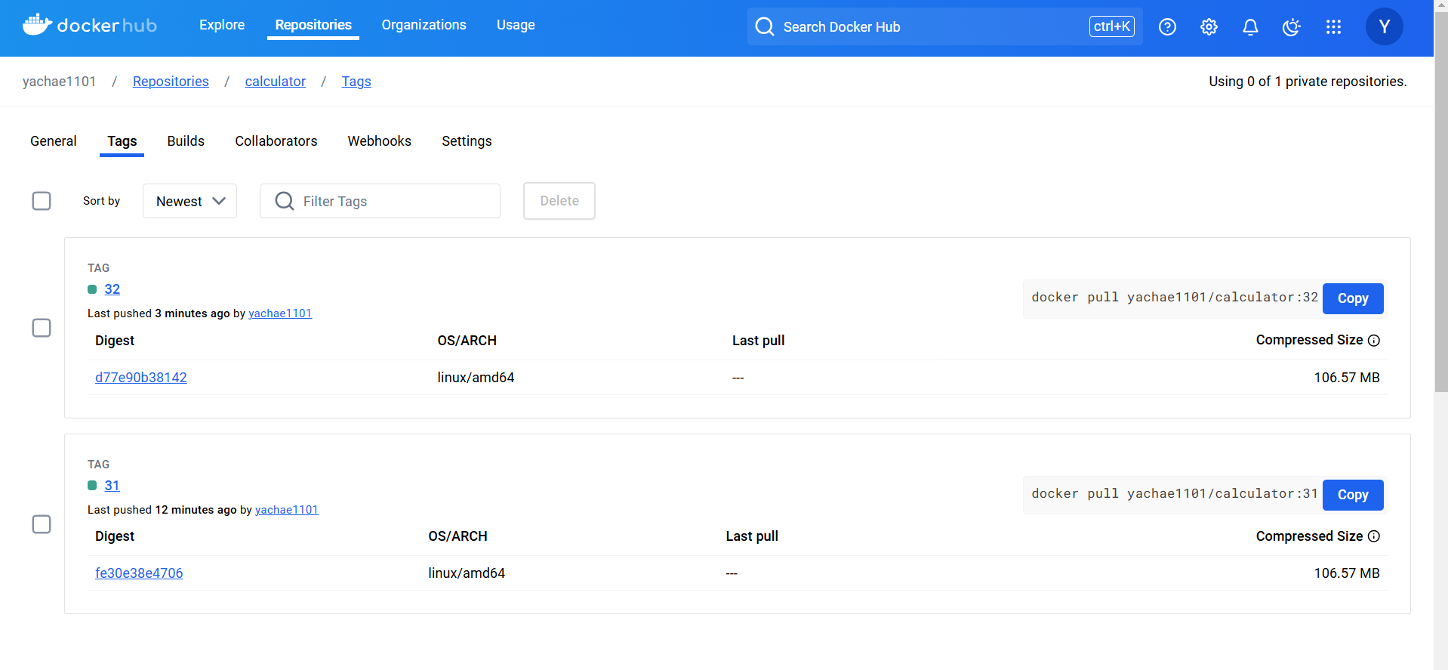Viewport: 1448px width, 670px height.
Task: Open yachae1101 profile link under tag 32
Action: 280,313
